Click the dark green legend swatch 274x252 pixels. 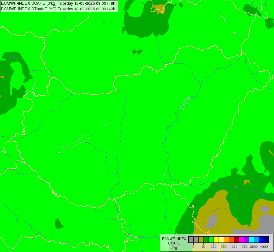(x=206, y=239)
